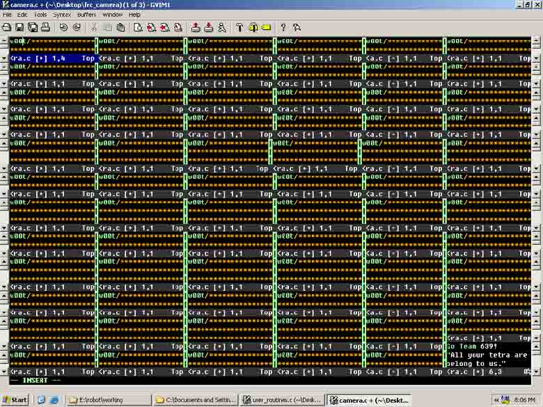Screen dimensions: 543x407
Task: Open the Buffers menu
Action: point(86,15)
